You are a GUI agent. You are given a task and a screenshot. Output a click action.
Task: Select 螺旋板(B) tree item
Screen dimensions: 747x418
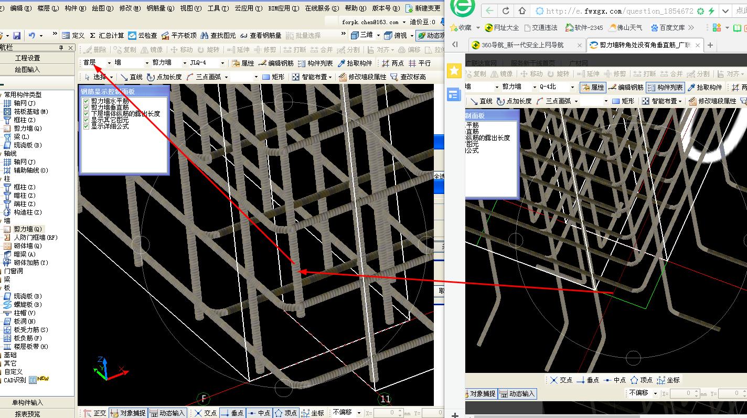(x=23, y=305)
